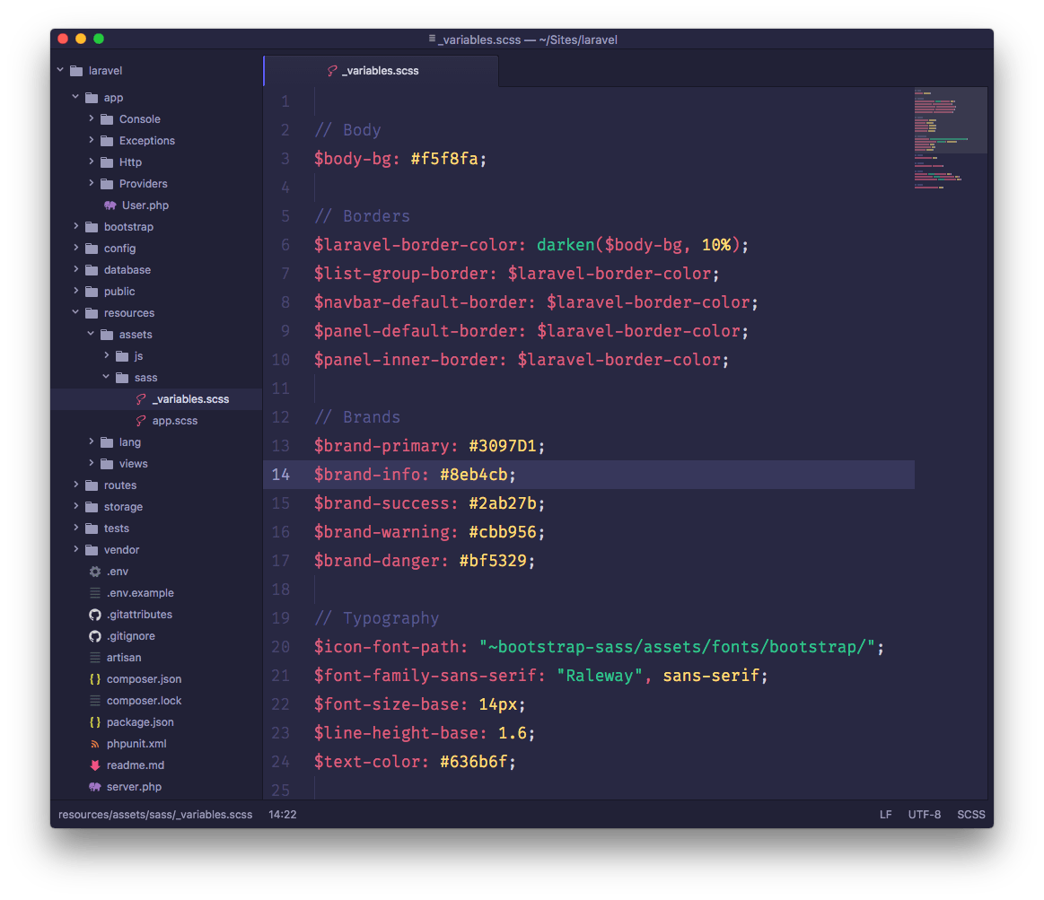The image size is (1044, 900).
Task: Expand the vendor folder chevron
Action: (75, 549)
